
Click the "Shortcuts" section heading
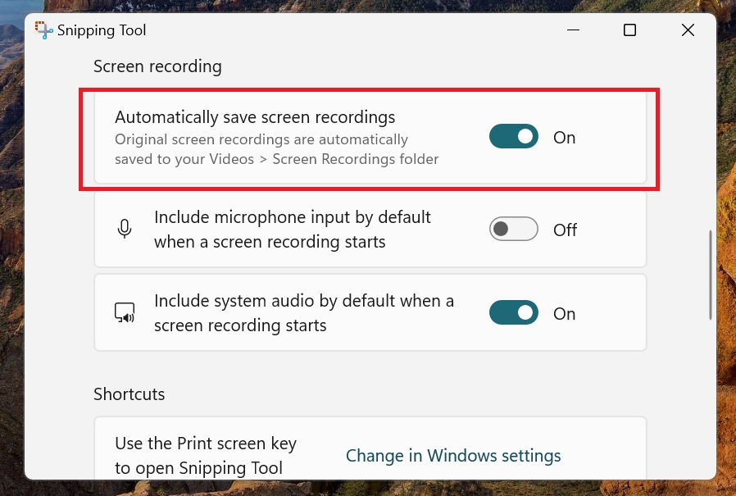pos(129,394)
